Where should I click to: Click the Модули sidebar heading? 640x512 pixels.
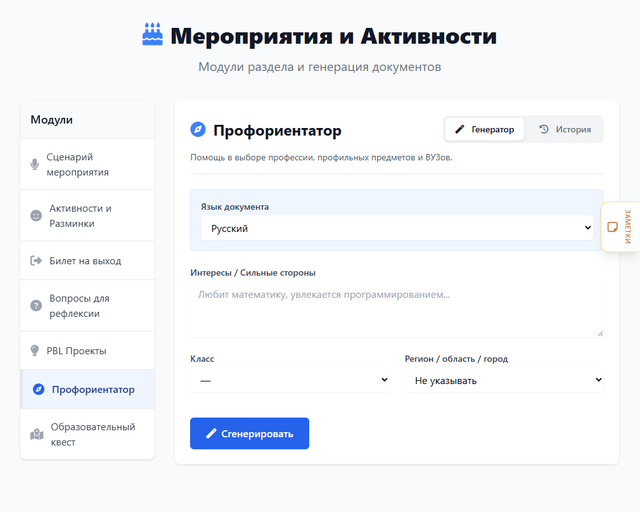pyautogui.click(x=51, y=120)
